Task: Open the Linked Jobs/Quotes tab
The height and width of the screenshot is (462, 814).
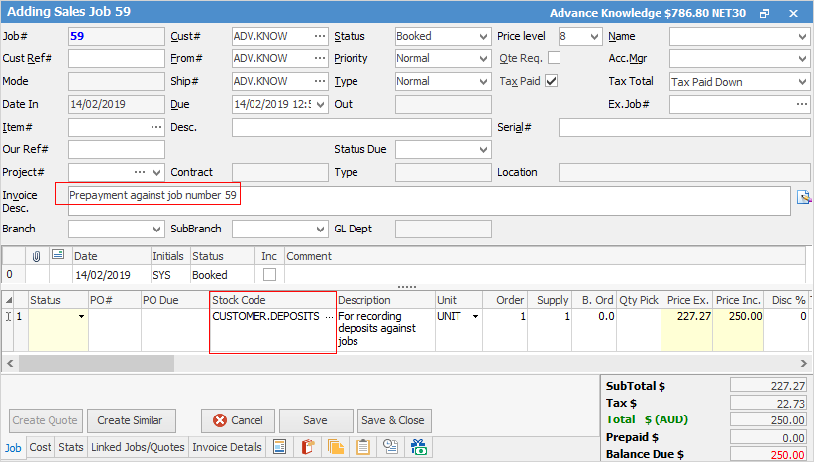Action: (x=138, y=448)
